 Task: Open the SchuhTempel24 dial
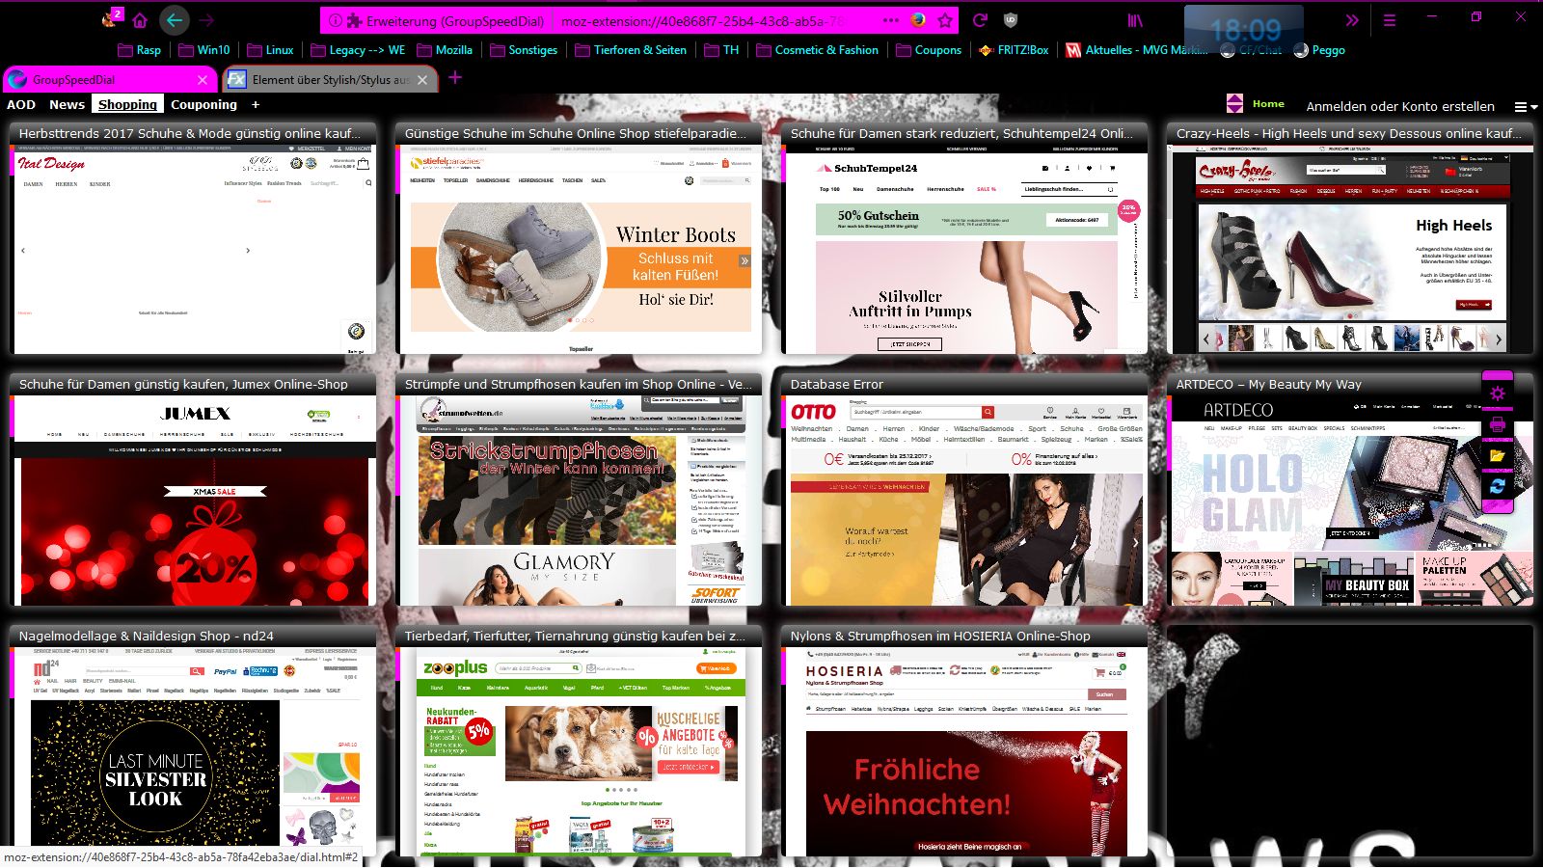click(964, 238)
